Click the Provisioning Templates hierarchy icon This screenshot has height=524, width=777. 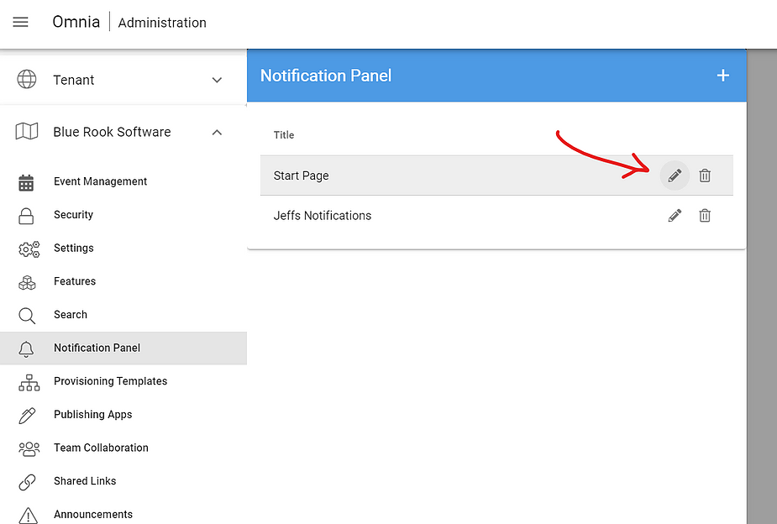(x=29, y=382)
